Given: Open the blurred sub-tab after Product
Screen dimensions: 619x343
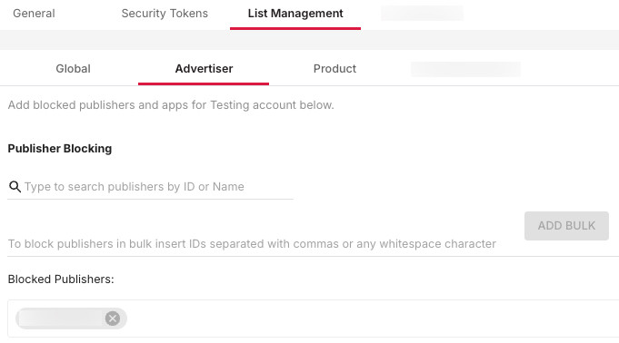Looking at the screenshot, I should [x=465, y=69].
